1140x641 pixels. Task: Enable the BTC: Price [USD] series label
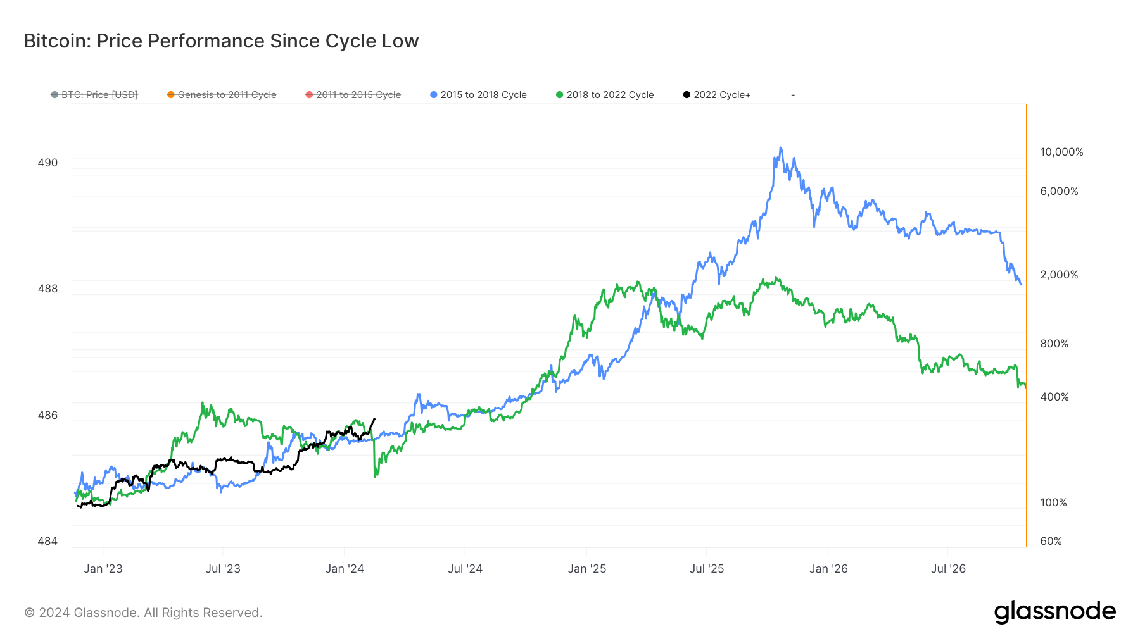pos(99,95)
